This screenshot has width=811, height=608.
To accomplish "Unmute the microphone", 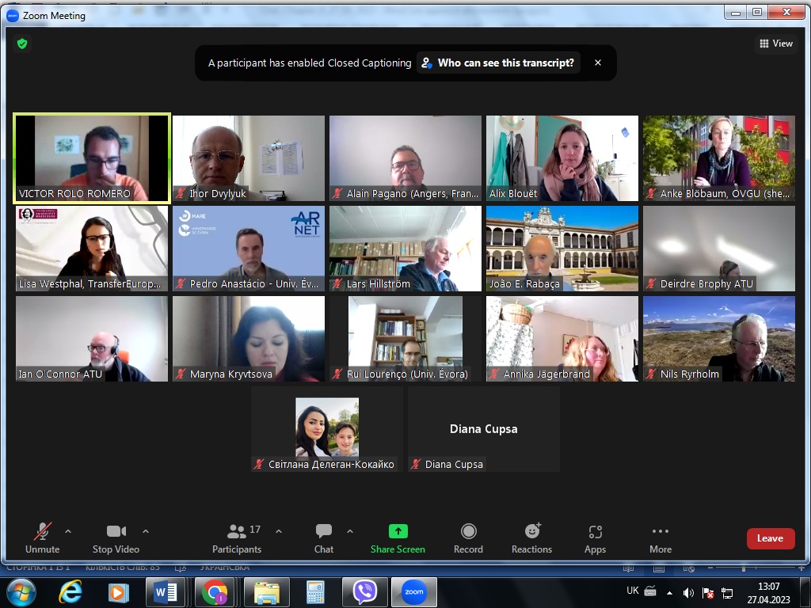I will click(42, 538).
